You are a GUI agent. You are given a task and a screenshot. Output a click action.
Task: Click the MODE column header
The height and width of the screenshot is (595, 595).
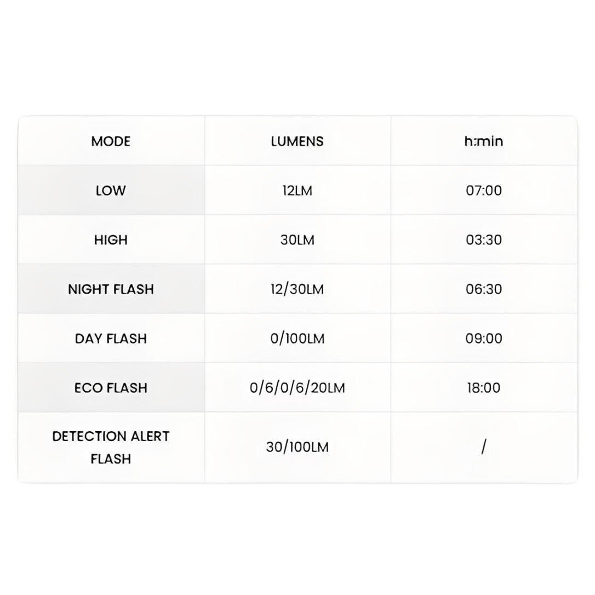(111, 141)
